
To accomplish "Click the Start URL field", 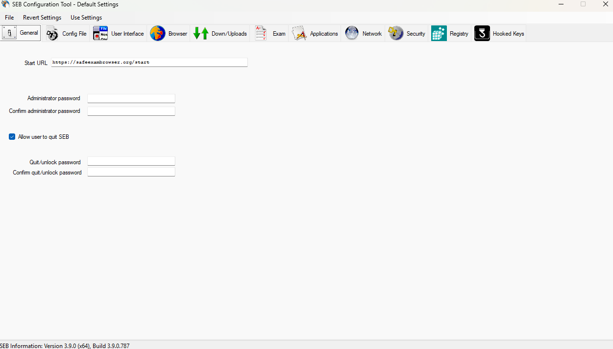I will click(x=149, y=63).
